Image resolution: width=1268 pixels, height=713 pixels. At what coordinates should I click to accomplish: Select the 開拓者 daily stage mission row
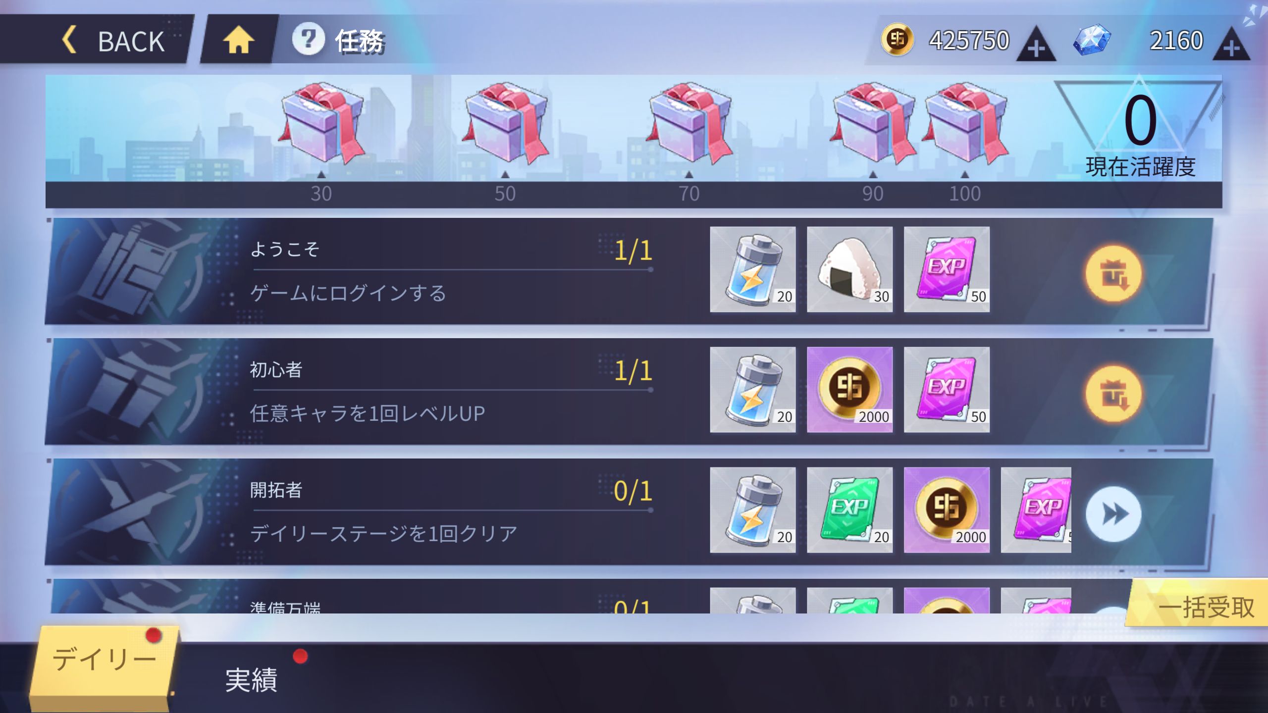pyautogui.click(x=629, y=512)
